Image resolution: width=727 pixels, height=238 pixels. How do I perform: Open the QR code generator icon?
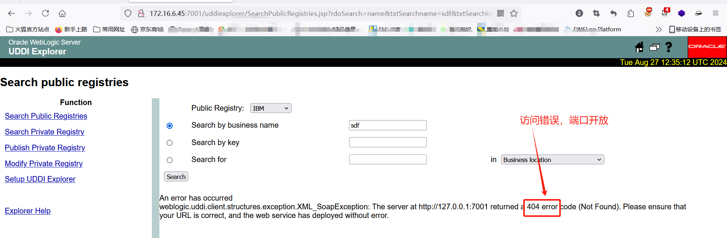[x=501, y=14]
